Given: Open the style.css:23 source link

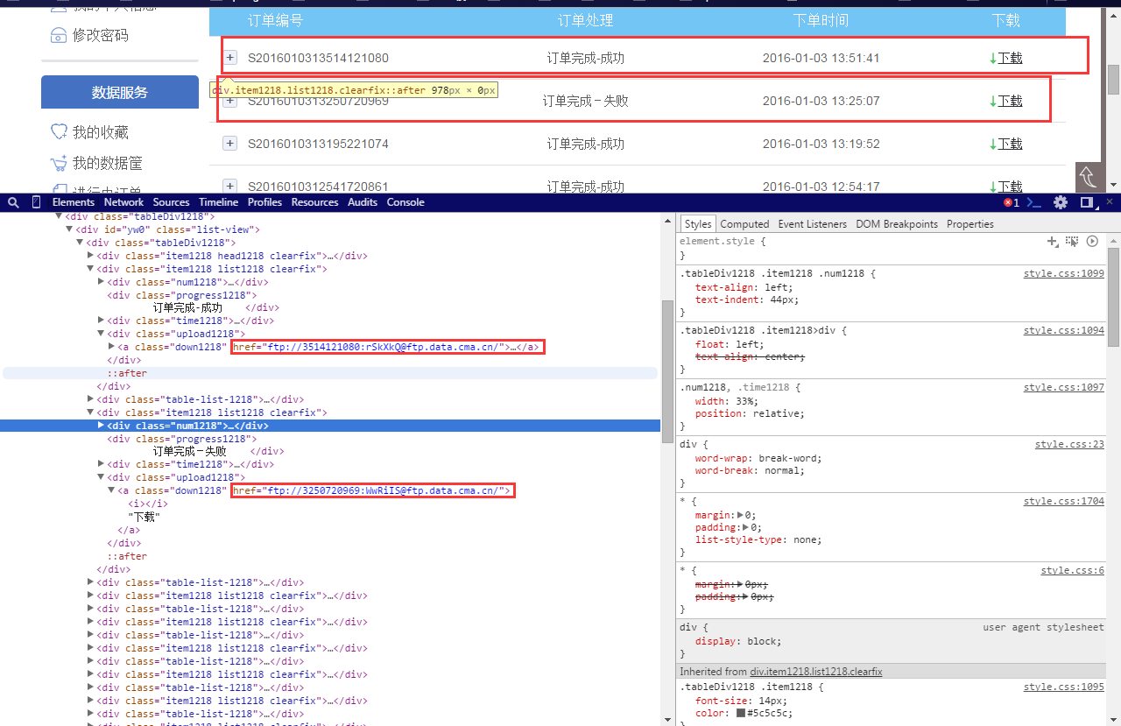Looking at the screenshot, I should (x=1069, y=445).
